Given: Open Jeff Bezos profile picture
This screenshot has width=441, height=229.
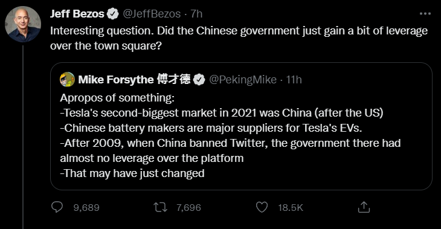Looking at the screenshot, I should (x=23, y=24).
